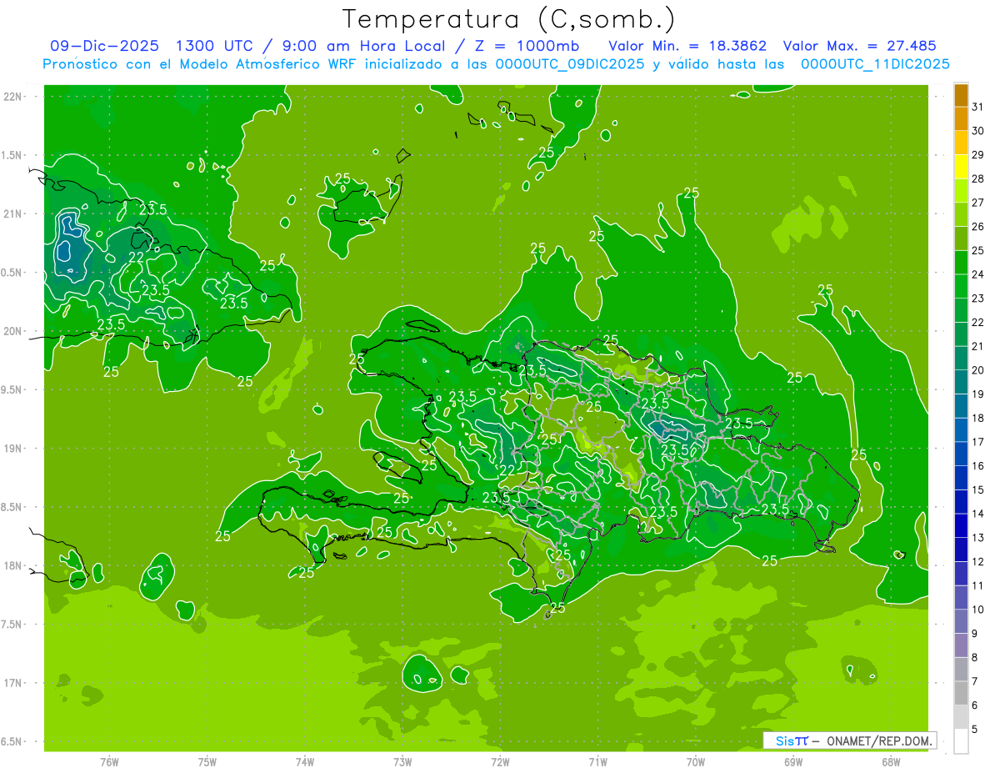The image size is (1000, 773).
Task: Click 'Valor Min. = 18.3862' value
Action: tap(687, 46)
